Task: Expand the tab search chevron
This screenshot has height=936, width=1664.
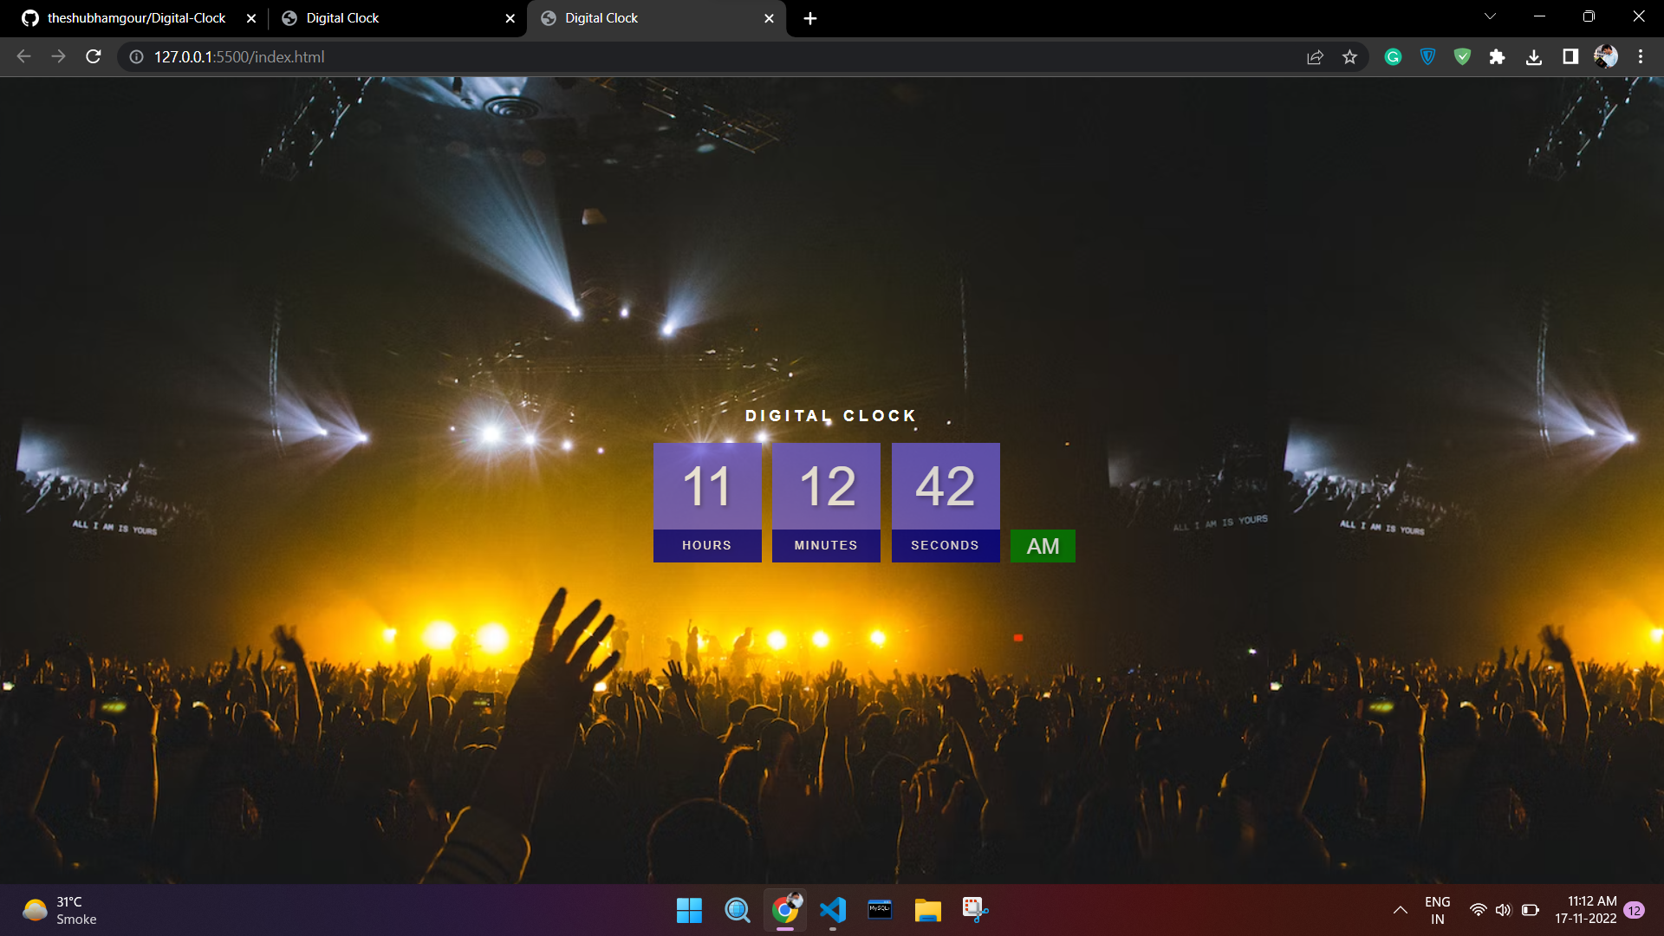Action: pos(1489,16)
